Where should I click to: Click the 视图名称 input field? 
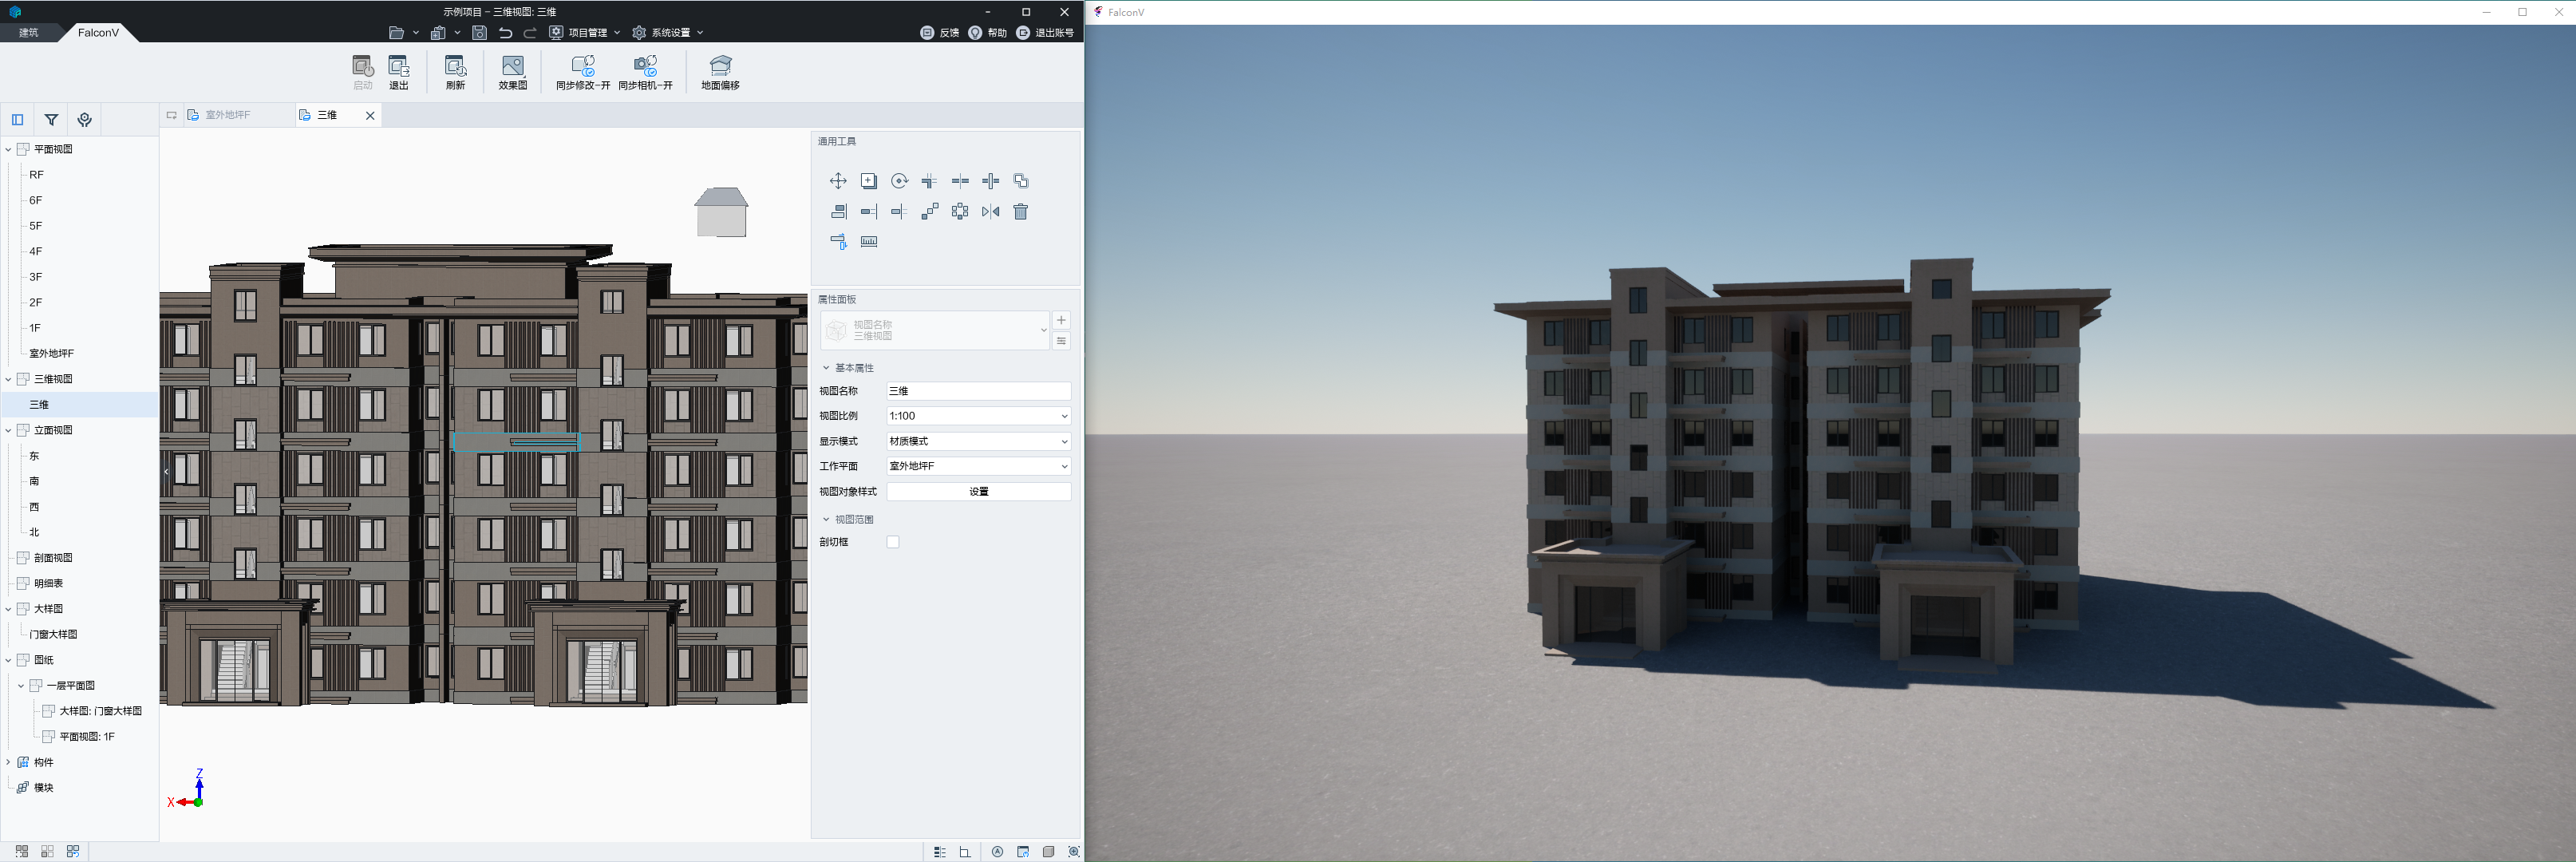978,391
